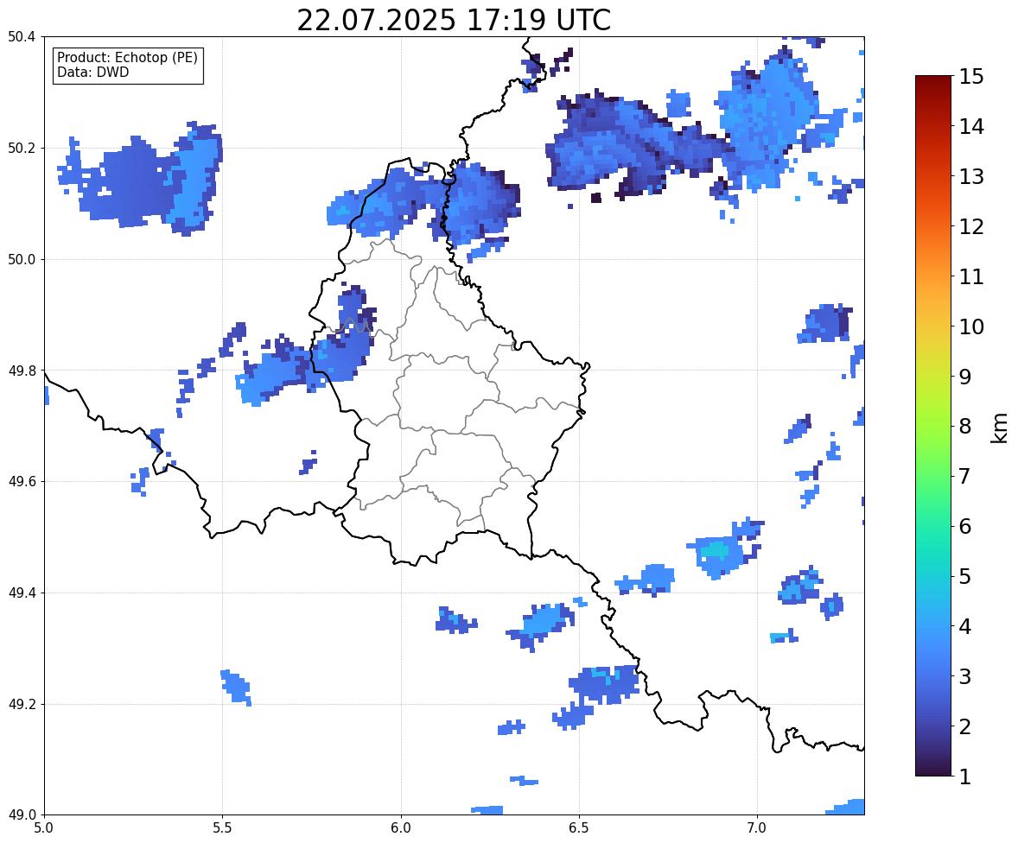Click the colorbar tick label 2
The width and height of the screenshot is (1018, 843).
[964, 726]
